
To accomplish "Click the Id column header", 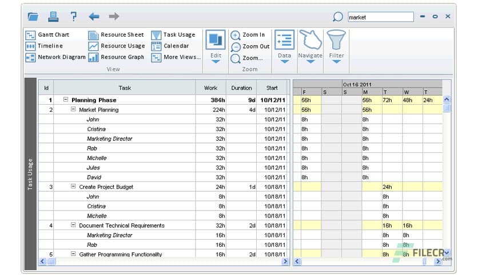I will coord(46,88).
